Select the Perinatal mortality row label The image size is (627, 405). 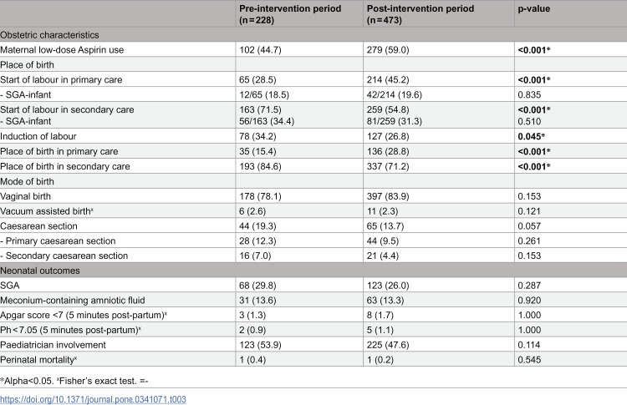tap(38, 359)
